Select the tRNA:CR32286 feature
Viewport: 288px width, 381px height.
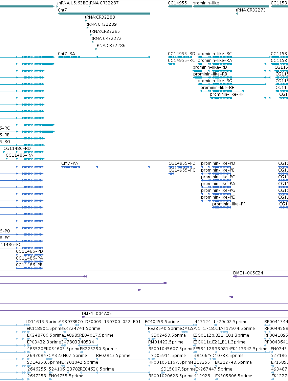(96, 49)
